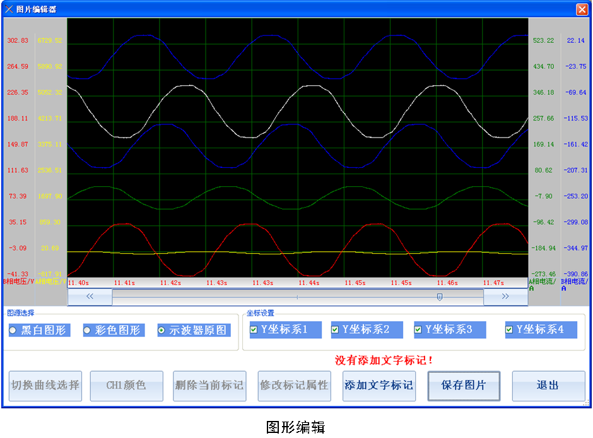Toggle Y坐标系1 checkbox
Image resolution: width=593 pixels, height=438 pixels.
point(254,329)
